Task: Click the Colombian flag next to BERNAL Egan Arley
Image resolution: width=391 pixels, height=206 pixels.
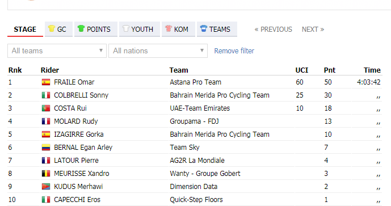Action: [46, 148]
